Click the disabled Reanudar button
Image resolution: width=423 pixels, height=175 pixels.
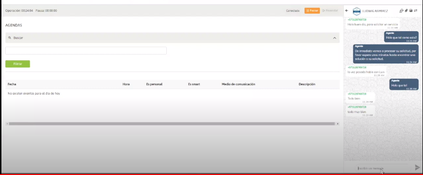[330, 10]
